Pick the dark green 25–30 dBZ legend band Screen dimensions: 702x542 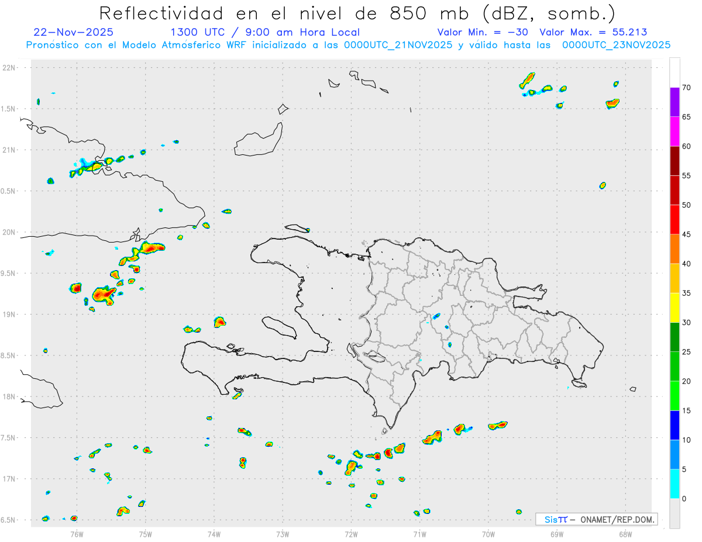[675, 337]
